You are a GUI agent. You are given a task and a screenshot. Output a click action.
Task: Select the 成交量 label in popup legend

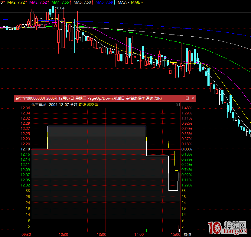[x=93, y=105]
